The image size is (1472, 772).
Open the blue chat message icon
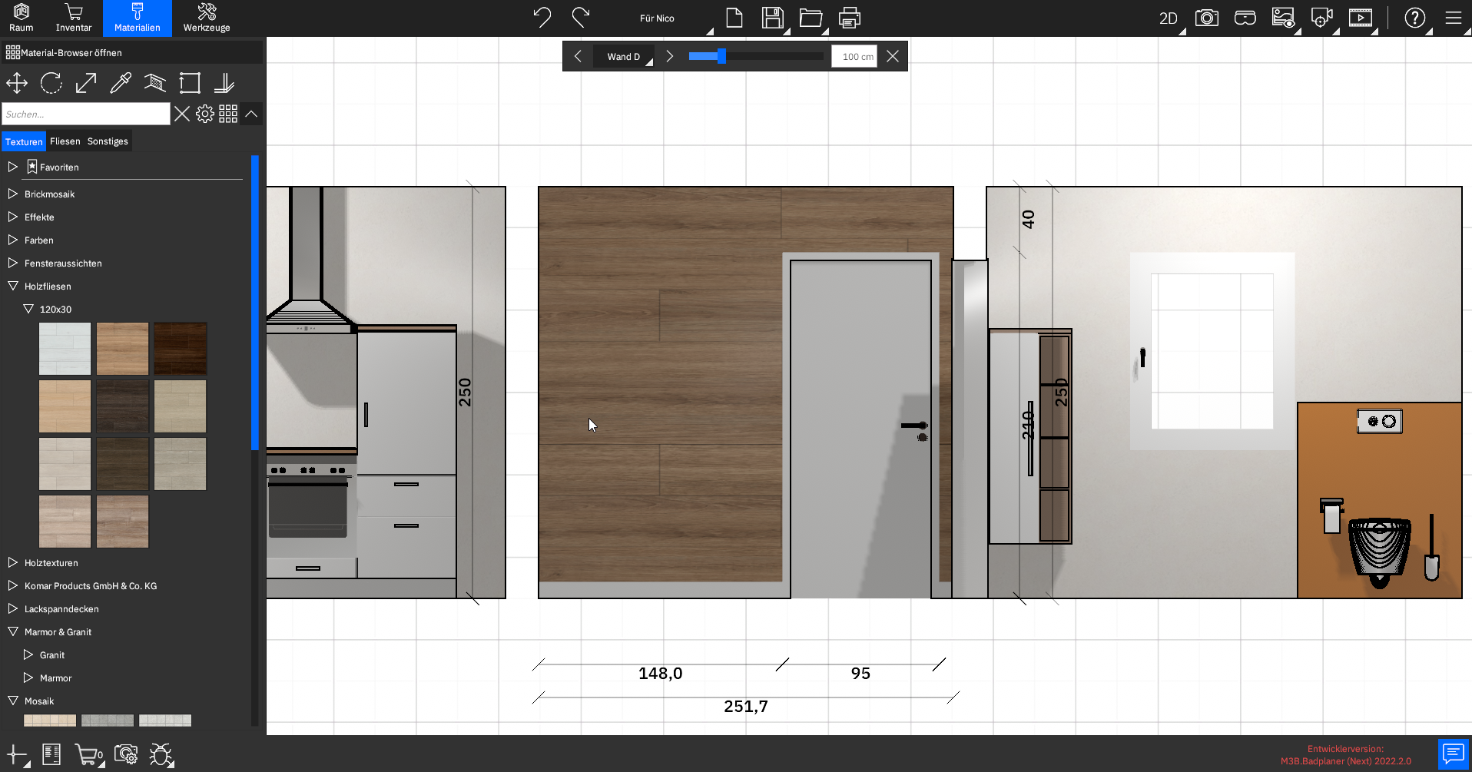(1454, 754)
